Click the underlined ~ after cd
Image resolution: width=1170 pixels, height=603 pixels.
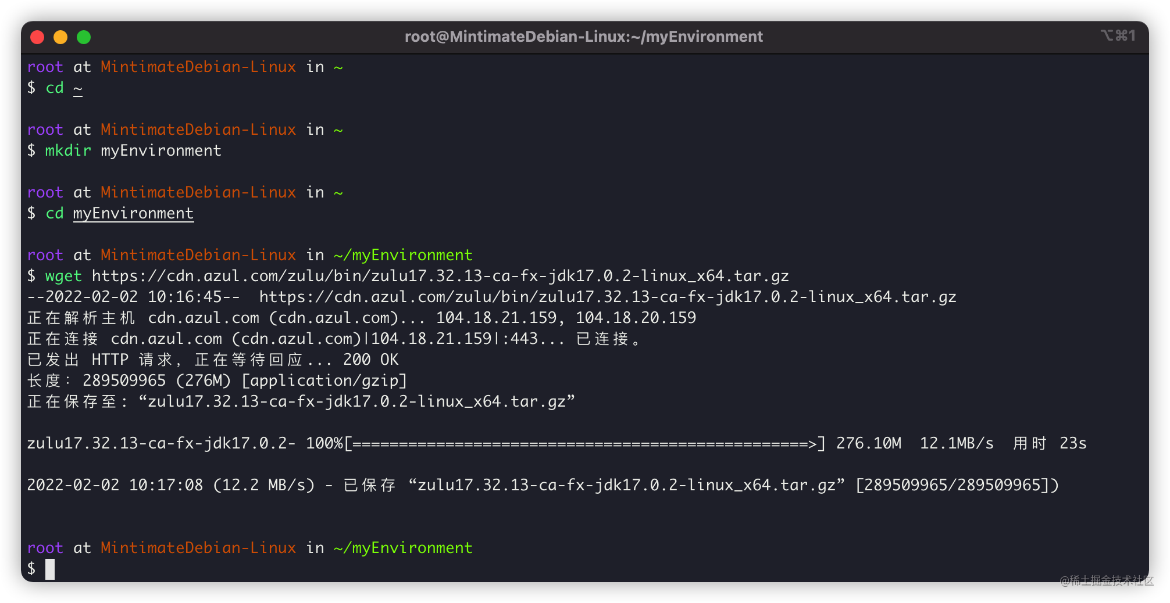click(x=77, y=87)
